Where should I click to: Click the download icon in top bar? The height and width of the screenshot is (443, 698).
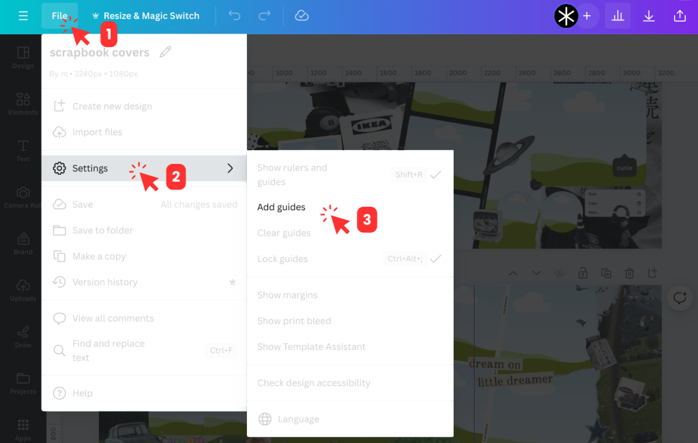649,16
